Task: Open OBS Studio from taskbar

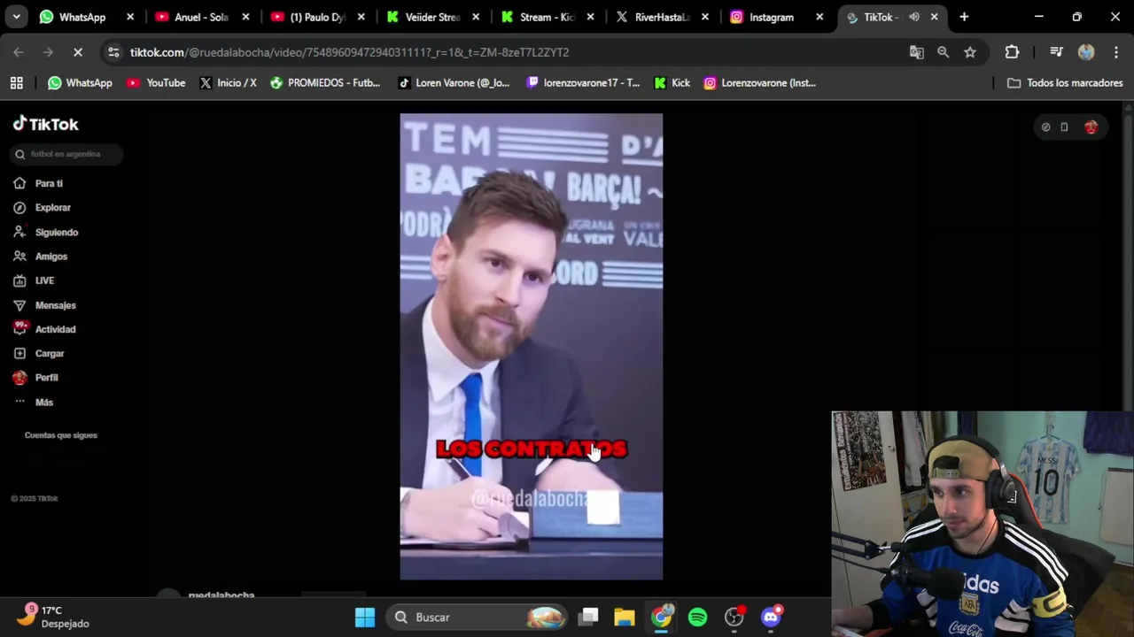Action: click(734, 618)
